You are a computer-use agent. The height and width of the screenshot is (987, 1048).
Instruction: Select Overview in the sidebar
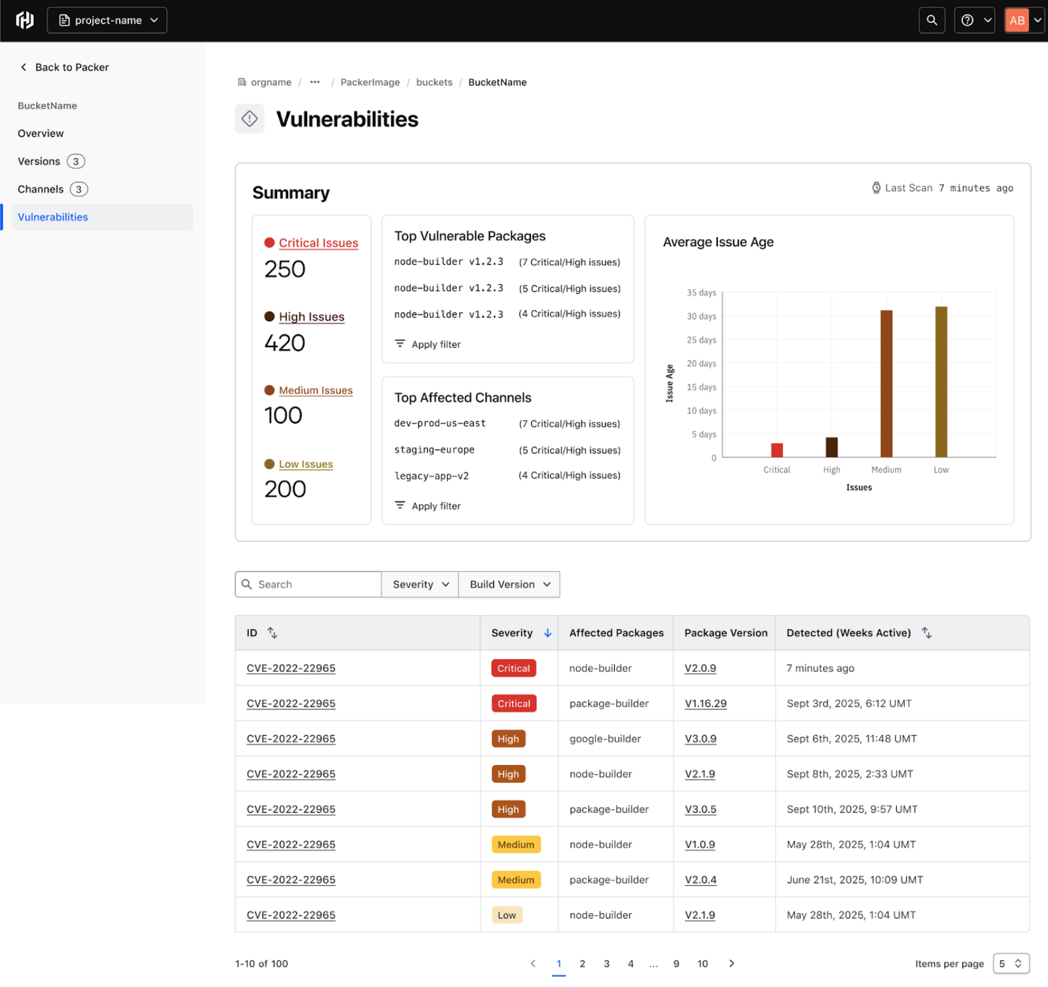40,133
